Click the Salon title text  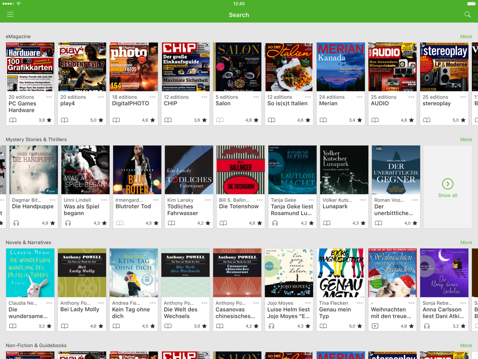[x=223, y=103]
